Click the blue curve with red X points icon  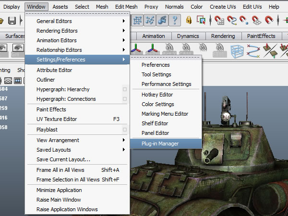253,51
